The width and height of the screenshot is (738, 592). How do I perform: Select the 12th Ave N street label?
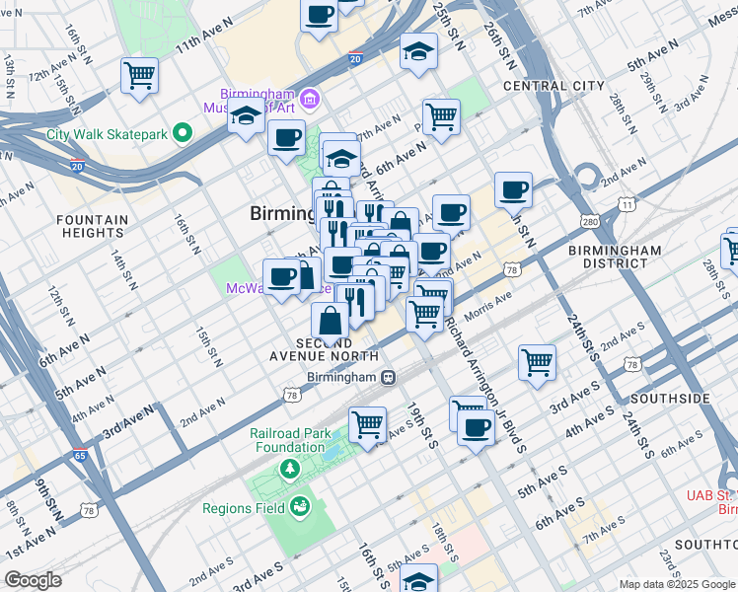52,67
